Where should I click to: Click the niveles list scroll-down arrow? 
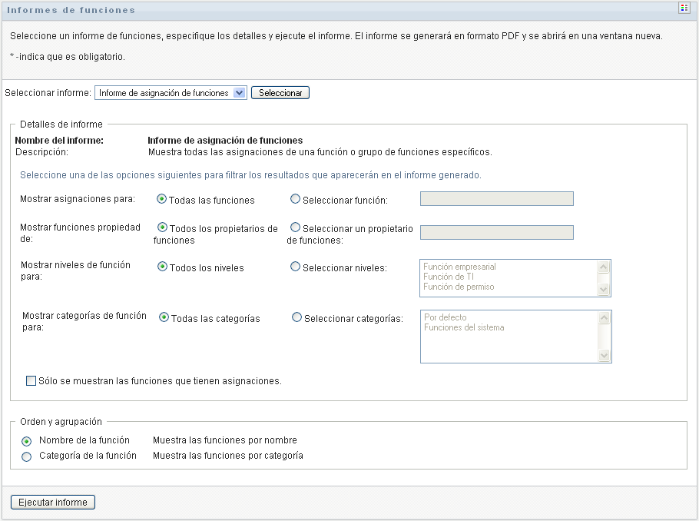[x=603, y=289]
